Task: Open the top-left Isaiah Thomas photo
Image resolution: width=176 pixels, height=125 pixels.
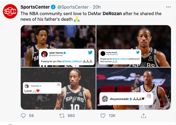Action: (58, 46)
